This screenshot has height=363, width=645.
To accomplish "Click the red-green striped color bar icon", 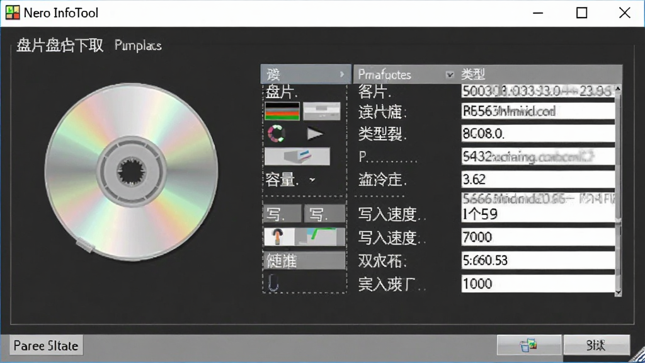I will click(282, 111).
